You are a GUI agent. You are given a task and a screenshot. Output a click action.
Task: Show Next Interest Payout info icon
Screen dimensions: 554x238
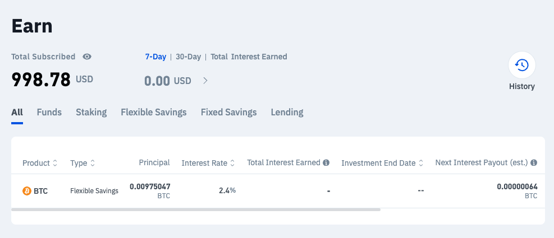pyautogui.click(x=534, y=163)
